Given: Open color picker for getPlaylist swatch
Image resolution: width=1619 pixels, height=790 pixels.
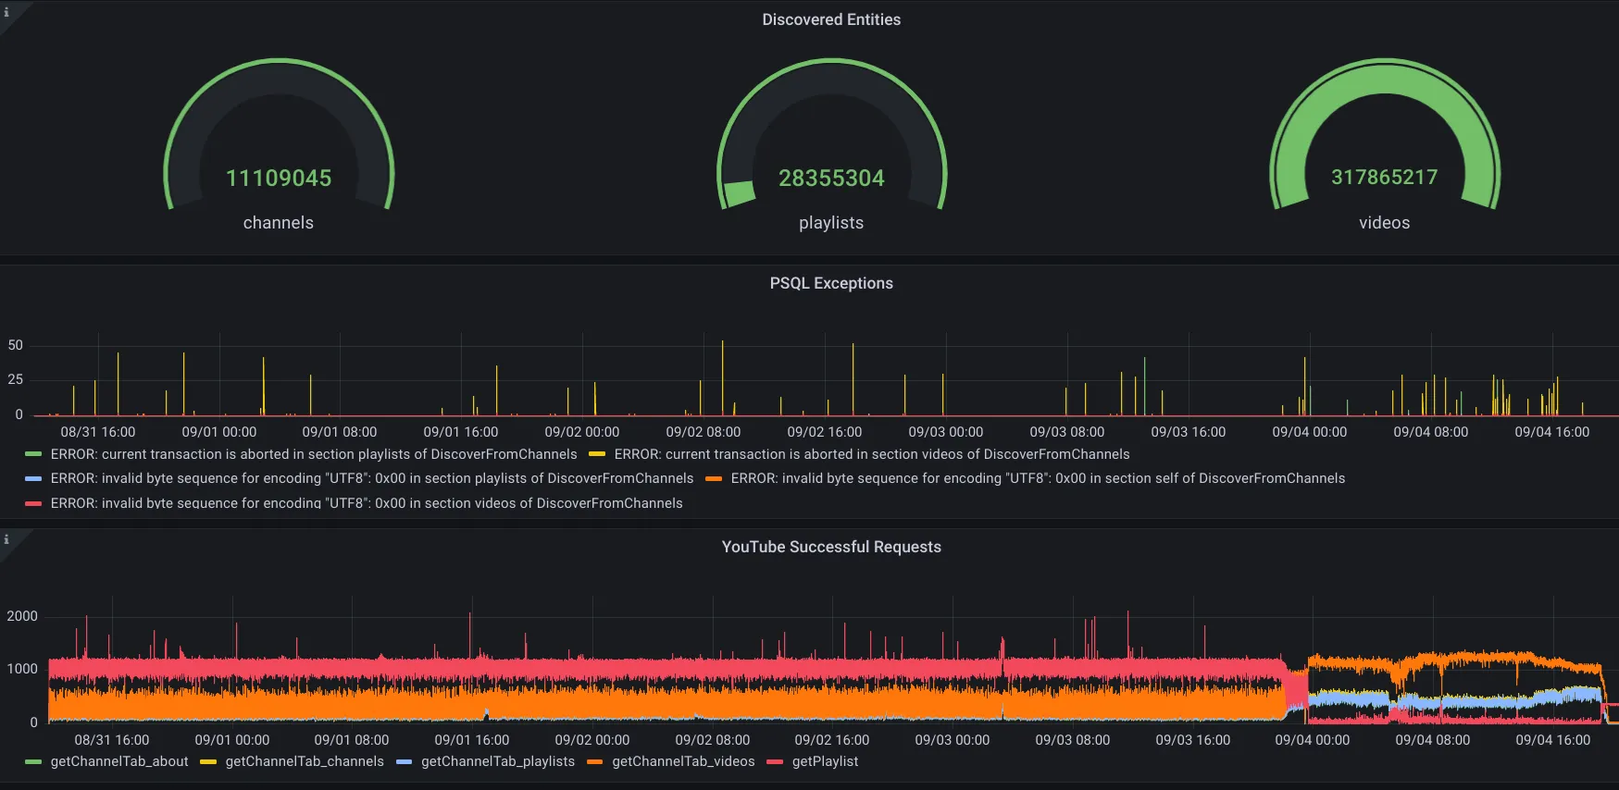Looking at the screenshot, I should click(775, 761).
